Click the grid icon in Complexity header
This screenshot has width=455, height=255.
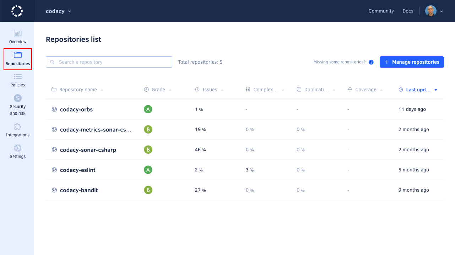[248, 90]
